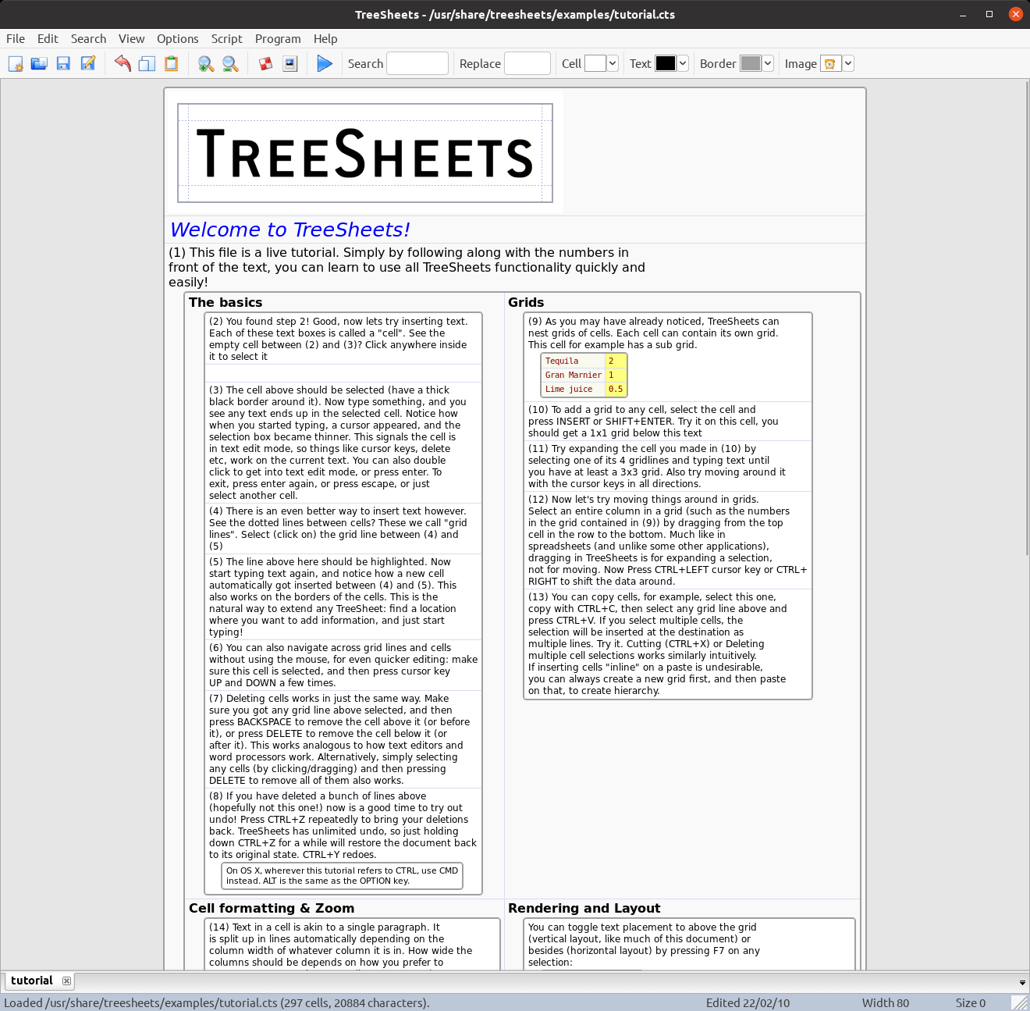Close the tutorial tab with its x

coord(66,981)
